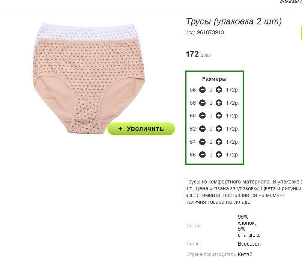Increase quantity for size 64
This screenshot has width=302, height=257.
point(219,142)
